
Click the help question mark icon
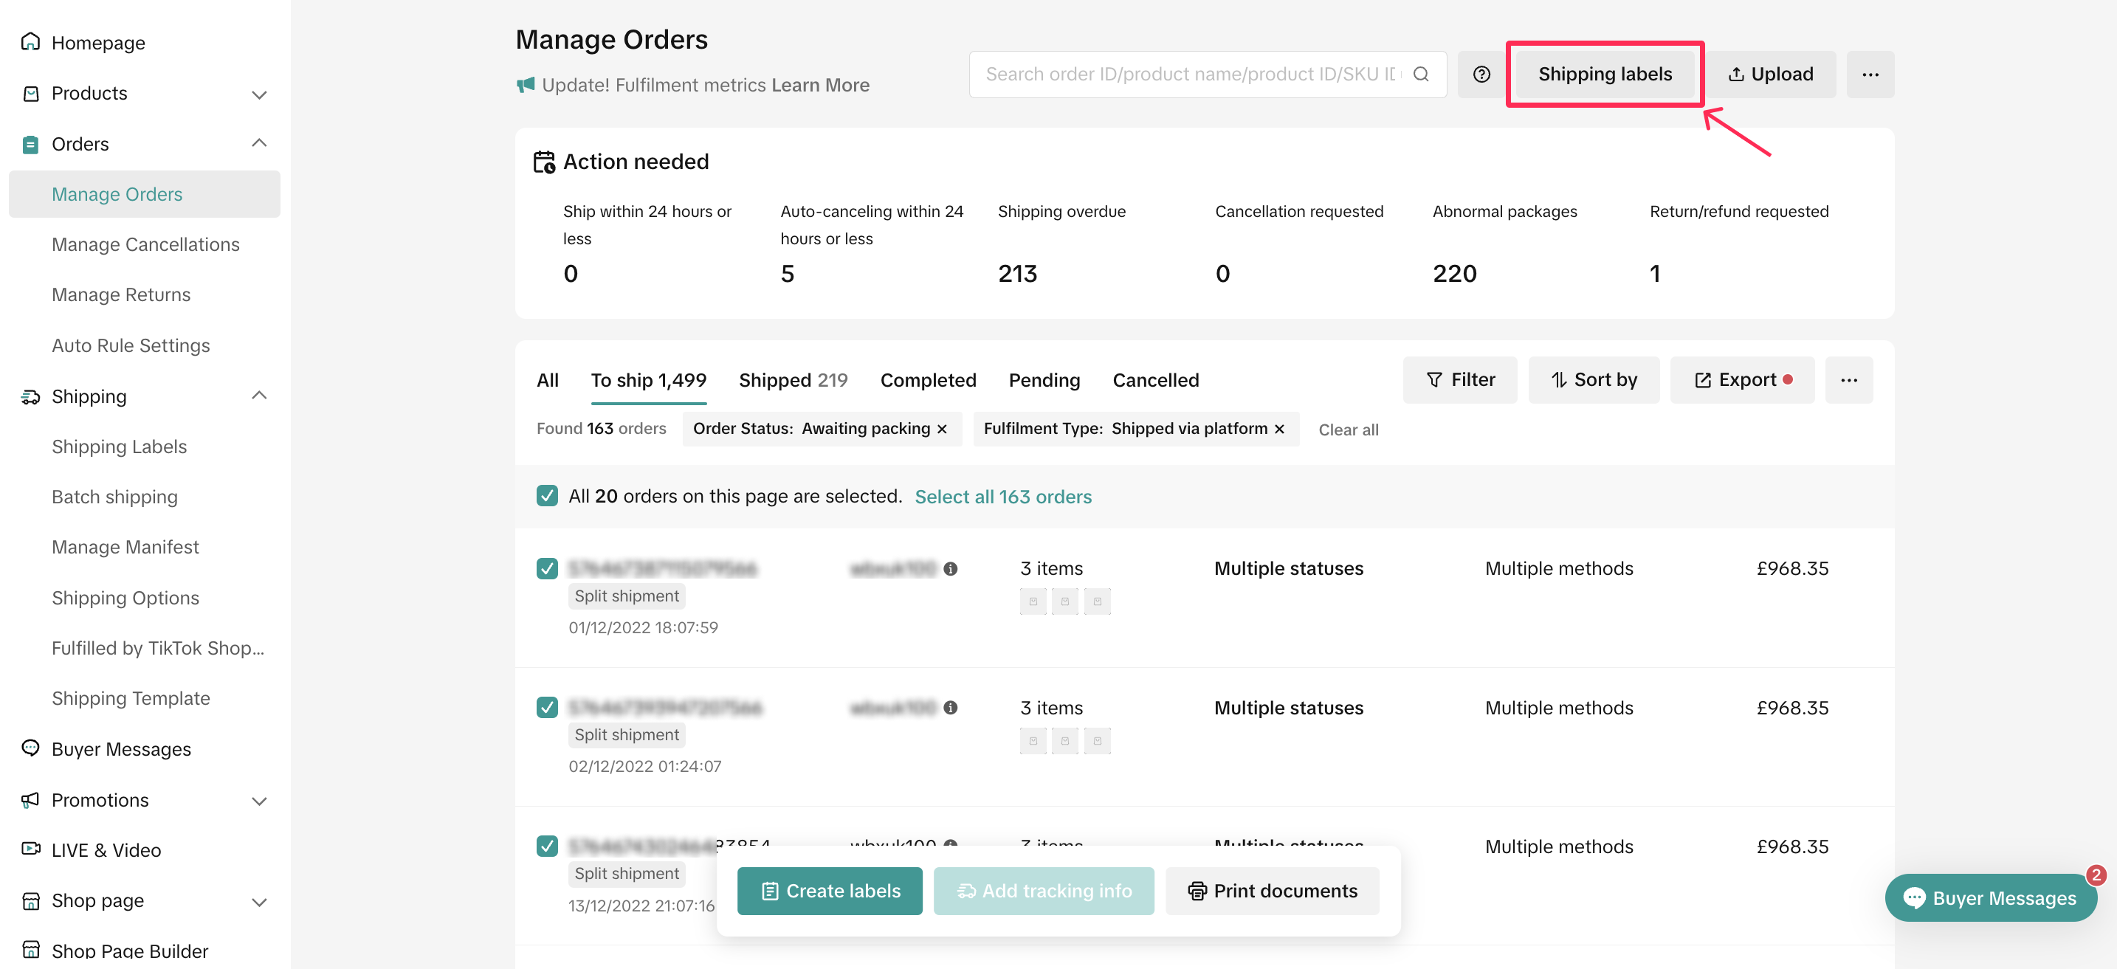(x=1481, y=75)
